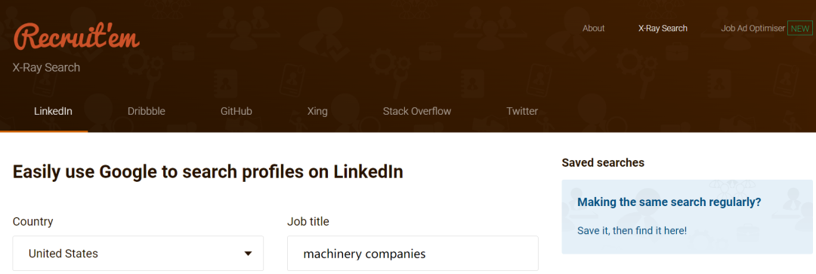Click the 'Making the same search regularly?' box
The image size is (816, 274).
tap(687, 217)
